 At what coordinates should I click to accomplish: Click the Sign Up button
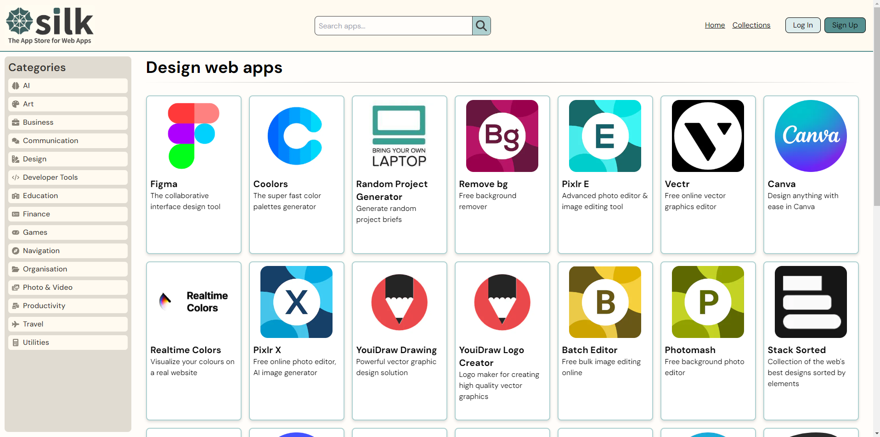click(845, 25)
